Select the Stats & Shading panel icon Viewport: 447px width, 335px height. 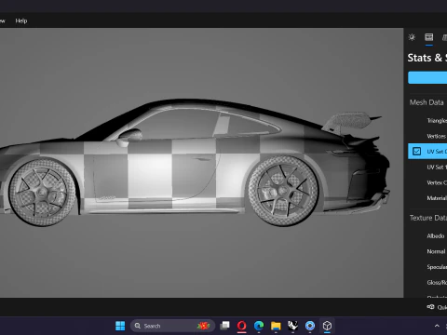pos(429,37)
